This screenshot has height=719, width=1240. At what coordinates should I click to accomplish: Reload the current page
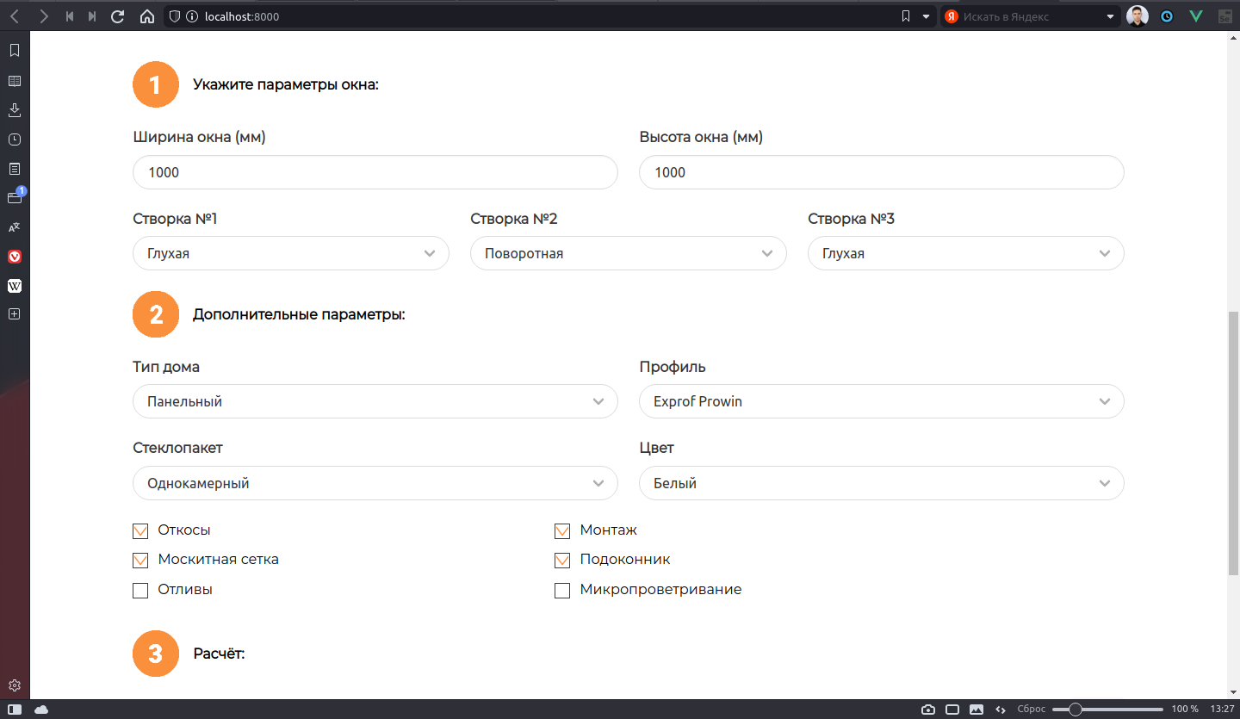coord(119,16)
